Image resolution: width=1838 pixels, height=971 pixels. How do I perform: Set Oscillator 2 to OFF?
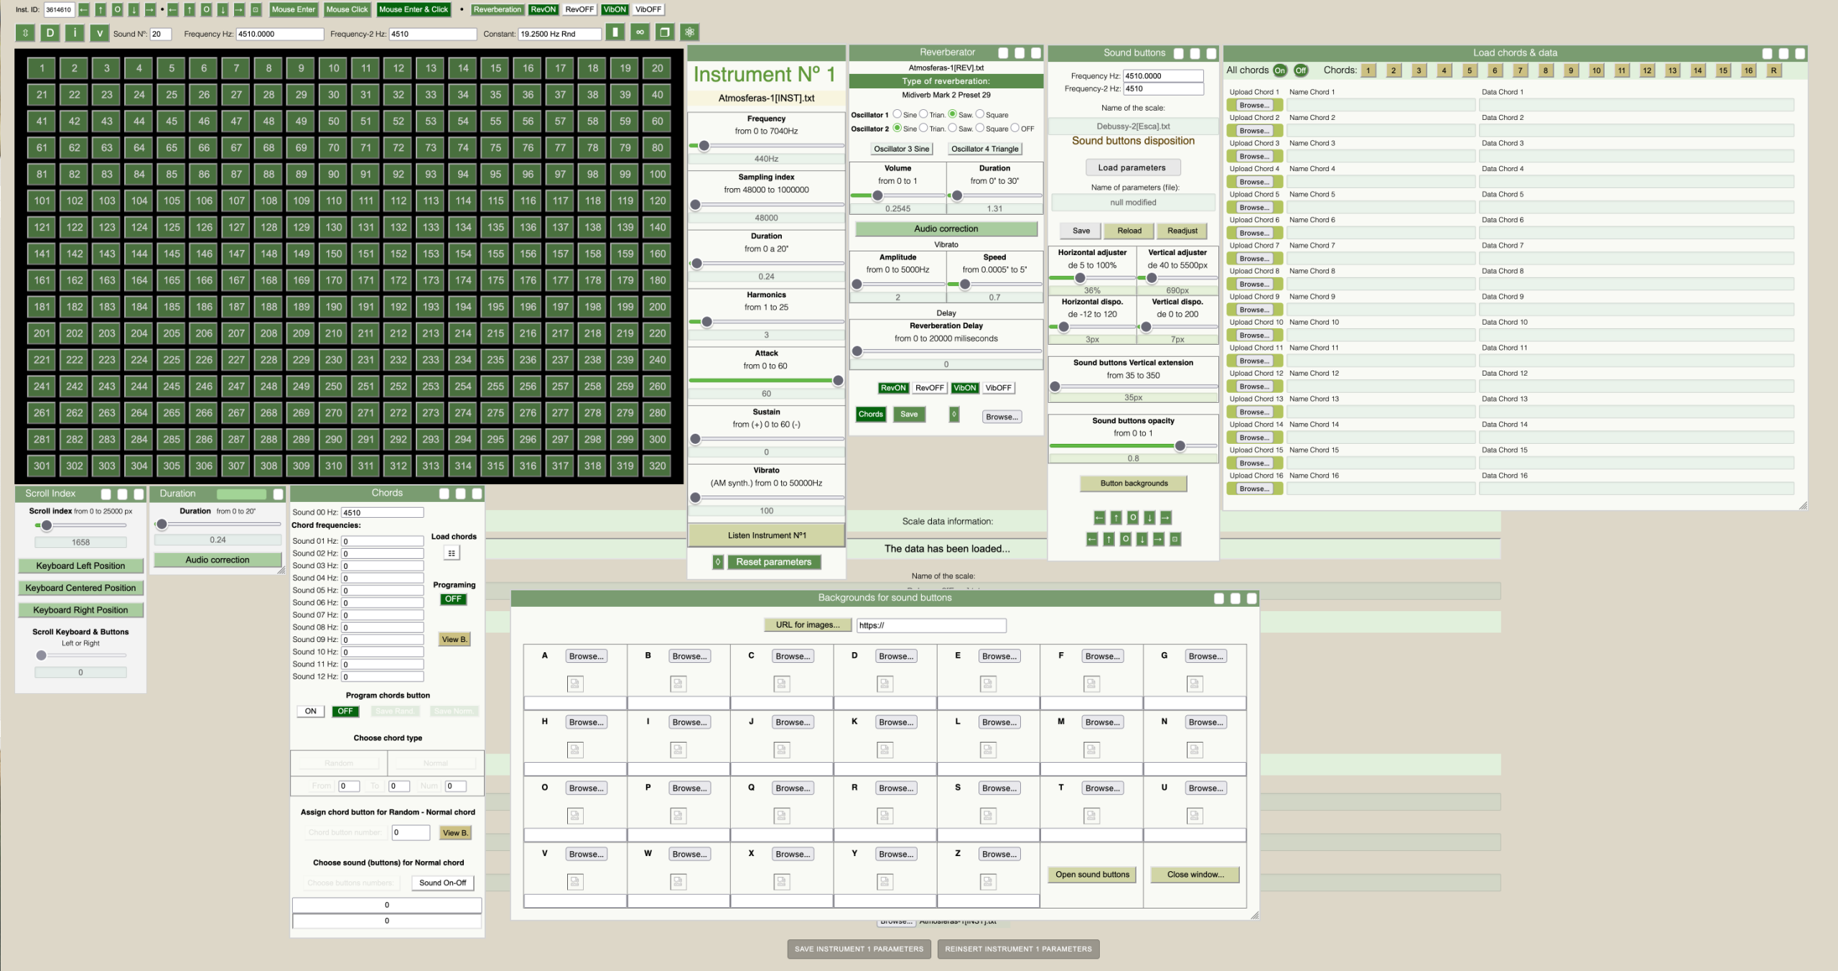tap(1014, 128)
